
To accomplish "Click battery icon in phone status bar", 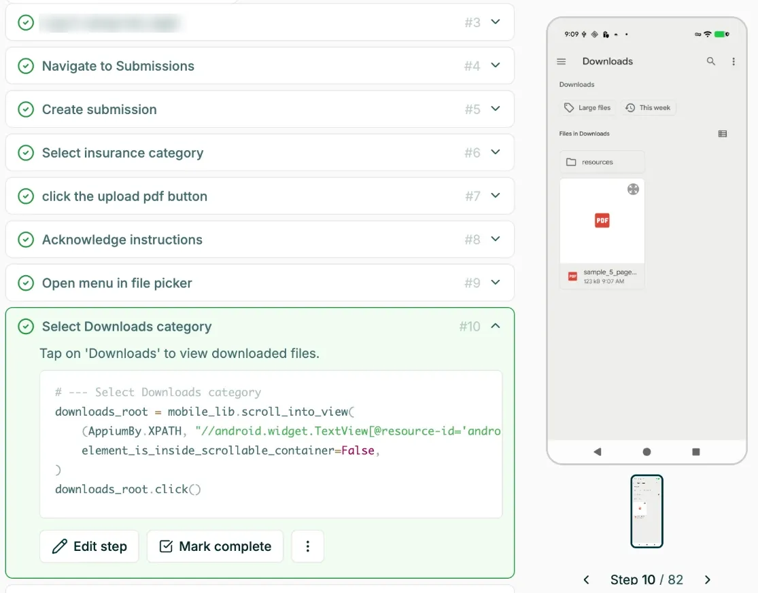I will [721, 34].
